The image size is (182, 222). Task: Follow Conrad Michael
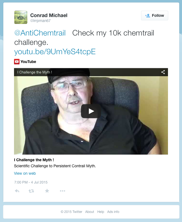pos(155,15)
